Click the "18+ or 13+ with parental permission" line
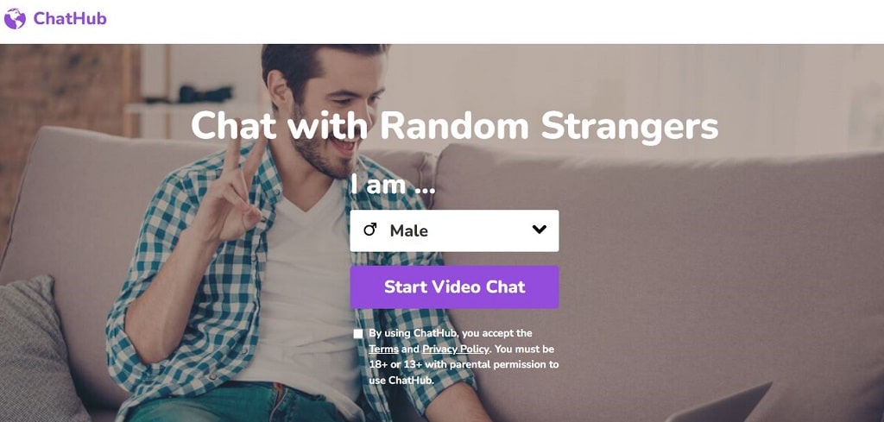Screen dimensions: 884x422 (464, 364)
